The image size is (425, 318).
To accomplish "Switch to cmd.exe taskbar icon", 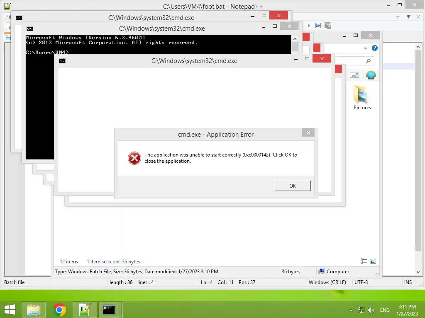I will click(x=109, y=310).
